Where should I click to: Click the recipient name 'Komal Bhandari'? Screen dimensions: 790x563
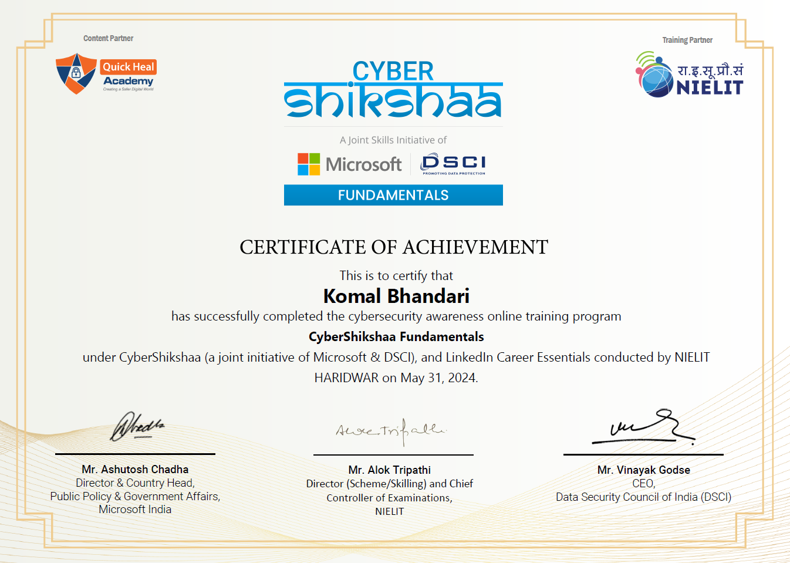coord(396,296)
